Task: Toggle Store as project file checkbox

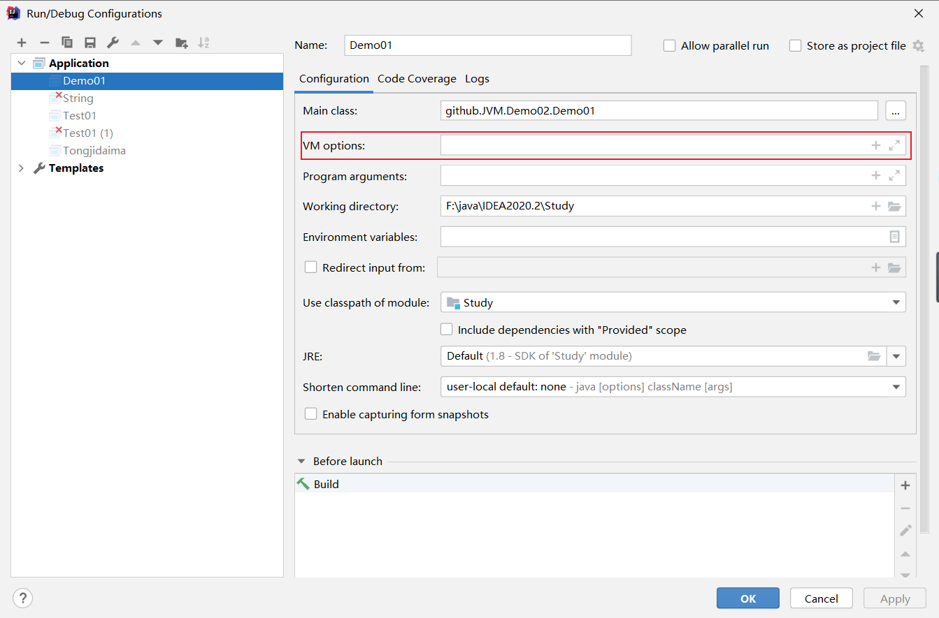Action: (795, 45)
